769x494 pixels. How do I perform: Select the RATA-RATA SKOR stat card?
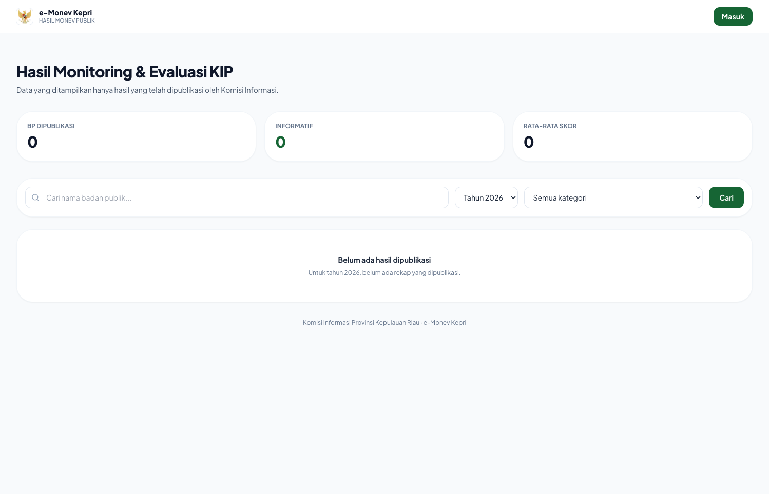point(632,136)
